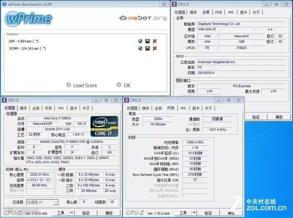
Task: Click 验证 button in memory CPU-Z window
Action: point(208,213)
